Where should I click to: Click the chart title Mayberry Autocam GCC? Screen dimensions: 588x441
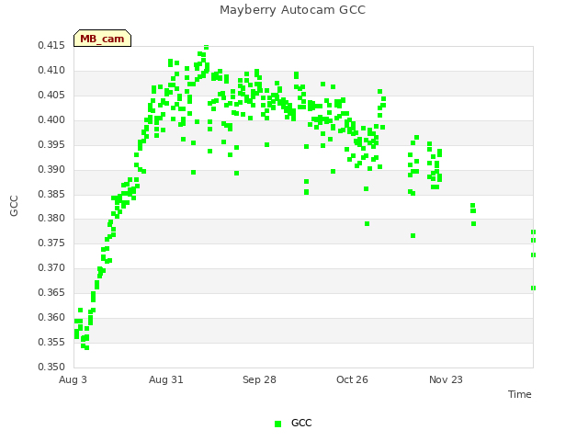292,10
